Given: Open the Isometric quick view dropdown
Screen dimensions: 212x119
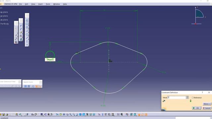Looking at the screenshot, I should [x=84, y=115].
